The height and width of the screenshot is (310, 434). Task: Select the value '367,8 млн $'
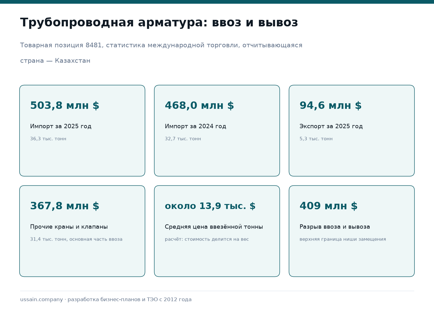pyautogui.click(x=64, y=206)
